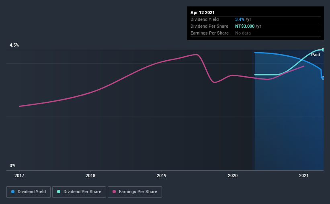Click the pink earnings line peak in mid-2019

196,54
